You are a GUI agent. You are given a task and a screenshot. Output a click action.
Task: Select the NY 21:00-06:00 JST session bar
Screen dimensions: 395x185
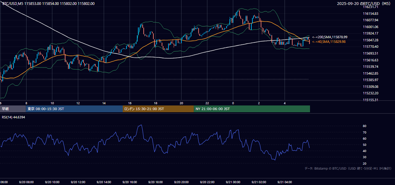coord(252,109)
